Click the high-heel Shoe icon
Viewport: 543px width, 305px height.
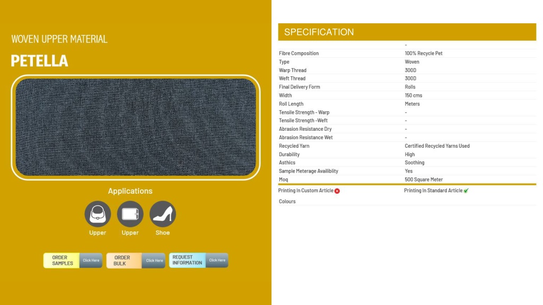163,214
